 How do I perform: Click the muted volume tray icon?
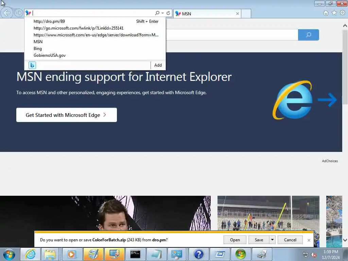tap(314, 255)
